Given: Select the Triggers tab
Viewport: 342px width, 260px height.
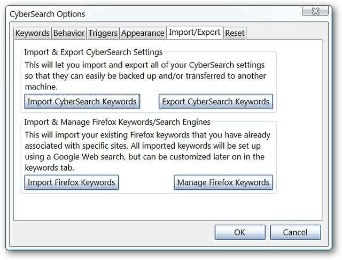Looking at the screenshot, I should 103,33.
